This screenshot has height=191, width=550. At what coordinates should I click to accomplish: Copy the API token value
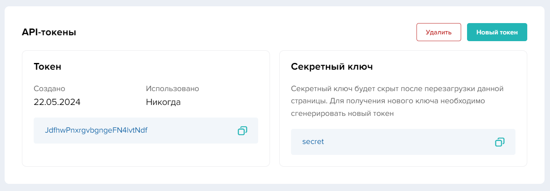[x=242, y=131]
